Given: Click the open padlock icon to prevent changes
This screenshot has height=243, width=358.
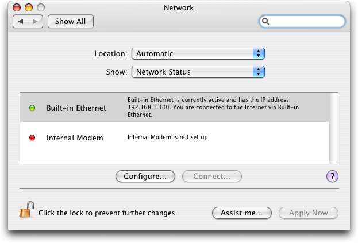Looking at the screenshot, I should 26,210.
